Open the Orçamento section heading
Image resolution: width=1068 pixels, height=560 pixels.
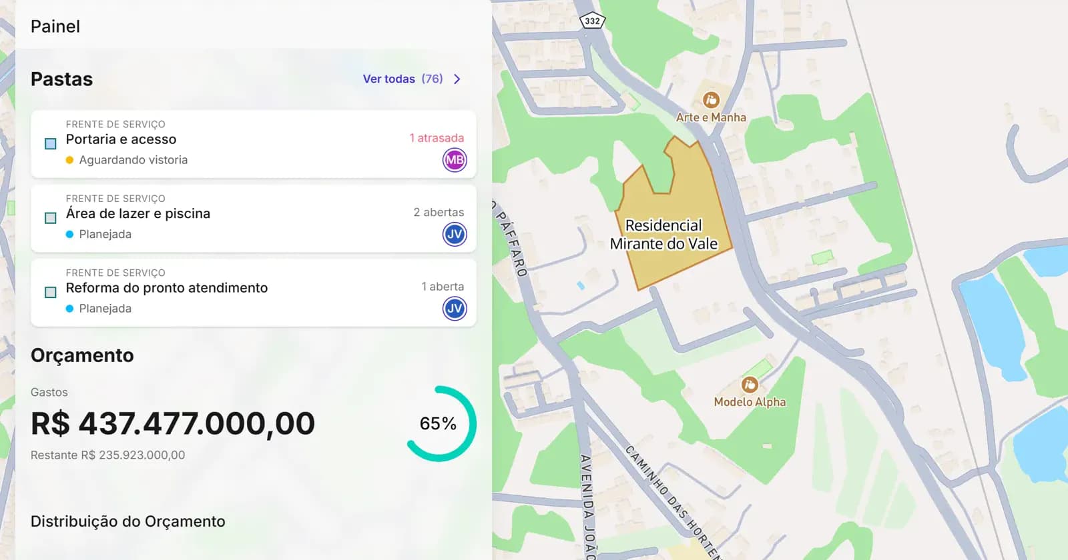pyautogui.click(x=82, y=355)
